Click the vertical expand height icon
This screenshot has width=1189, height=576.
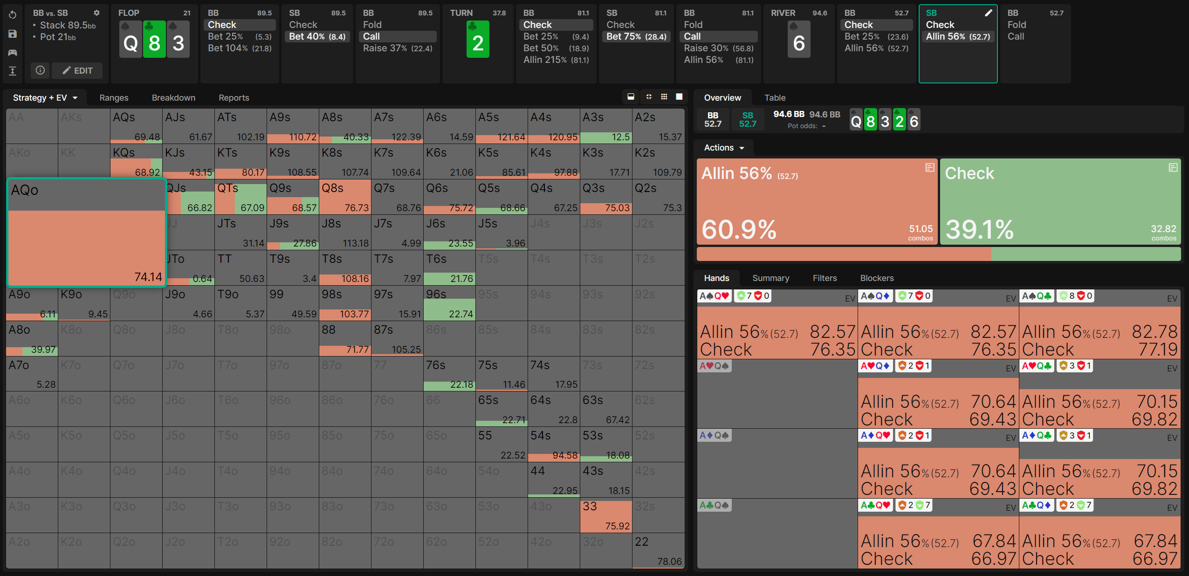13,71
